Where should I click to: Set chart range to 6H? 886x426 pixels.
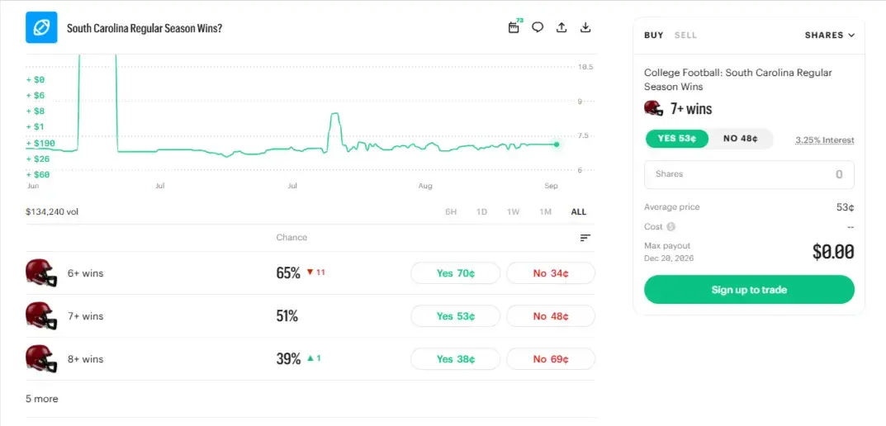(451, 212)
